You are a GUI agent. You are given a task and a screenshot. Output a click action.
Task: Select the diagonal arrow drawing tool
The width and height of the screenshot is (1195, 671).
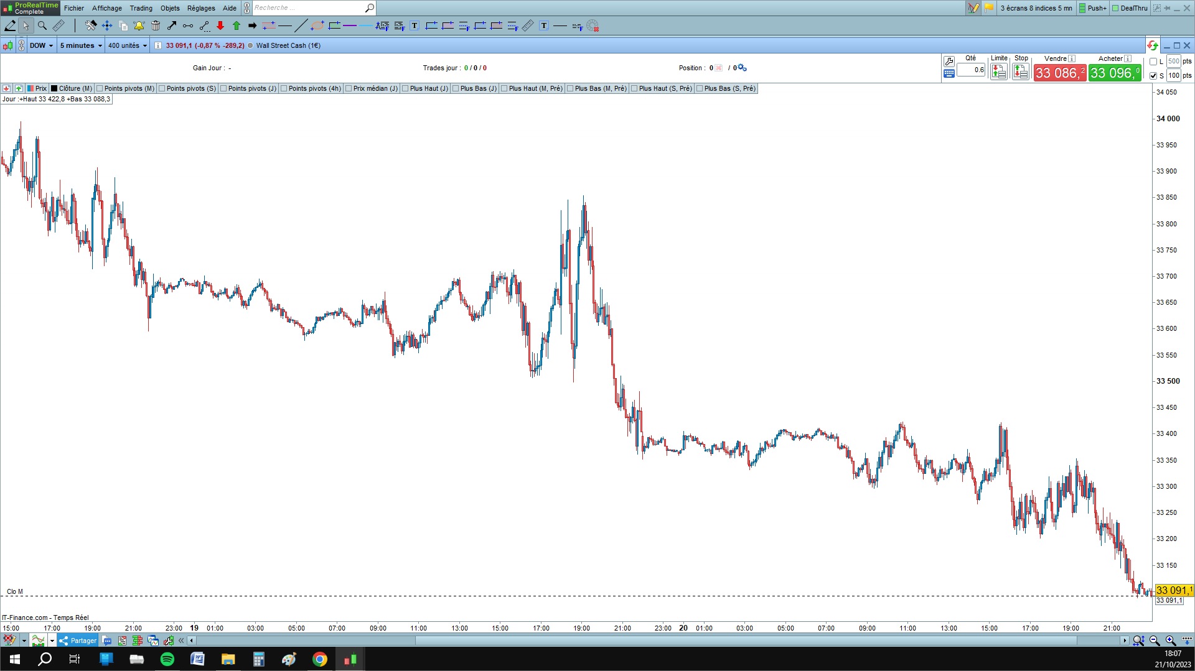[172, 25]
